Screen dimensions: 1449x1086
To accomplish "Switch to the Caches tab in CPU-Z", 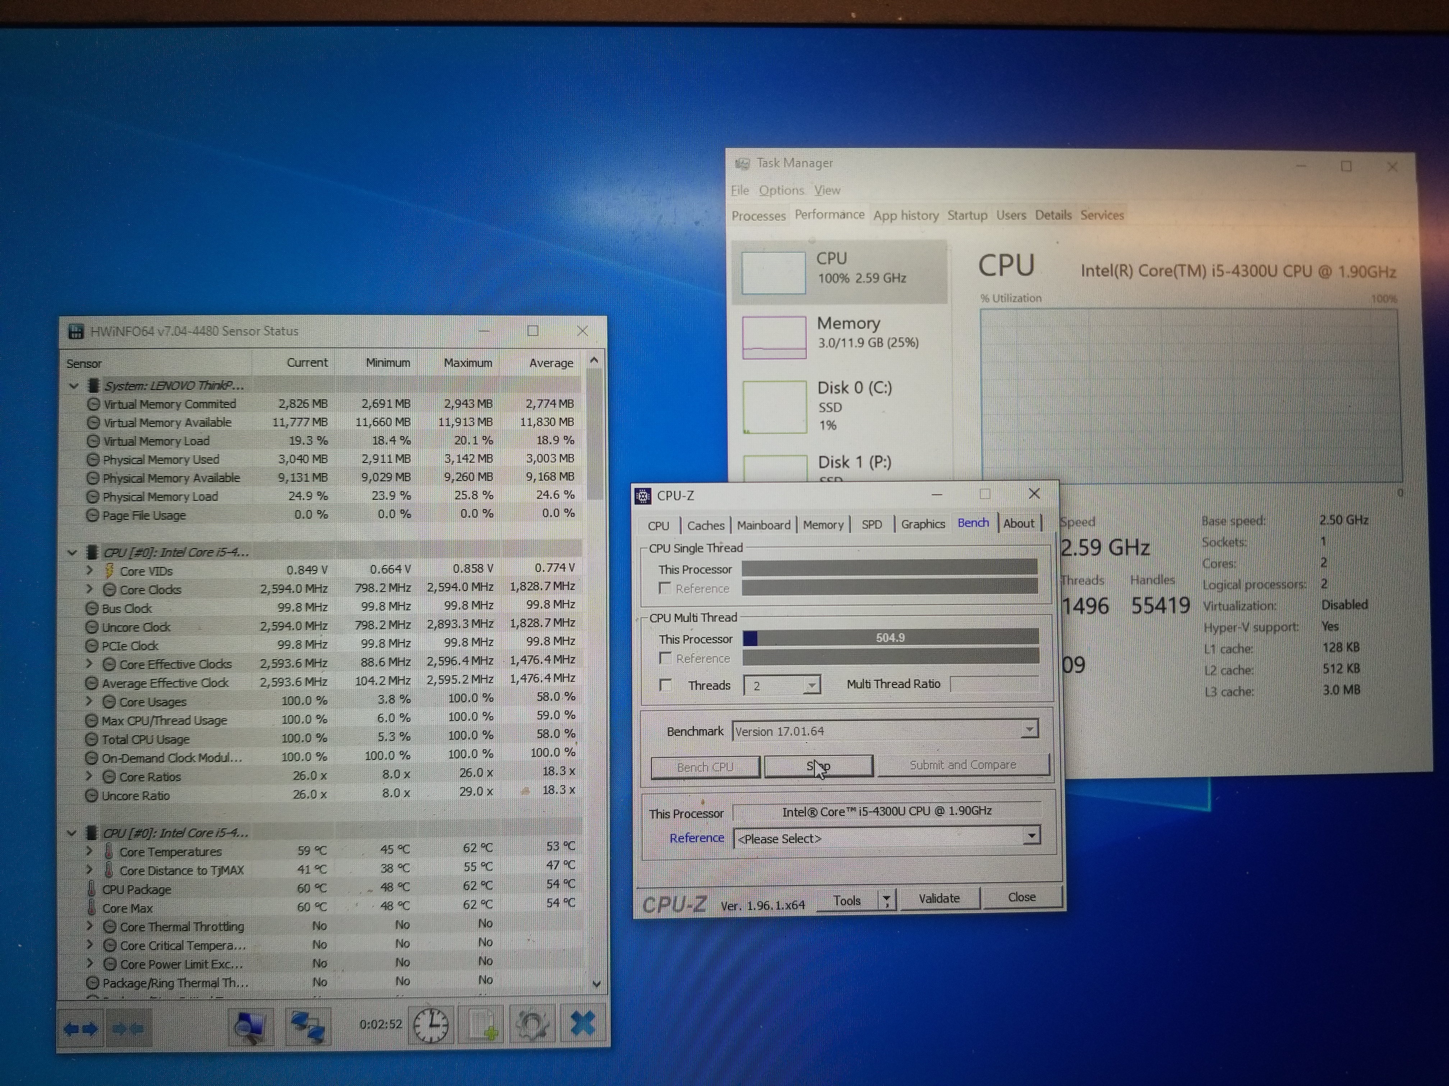I will (705, 525).
